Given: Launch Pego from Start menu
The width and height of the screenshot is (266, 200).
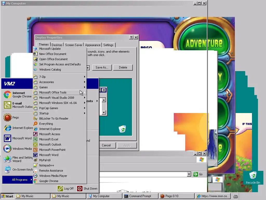Looking at the screenshot, I should (18, 117).
